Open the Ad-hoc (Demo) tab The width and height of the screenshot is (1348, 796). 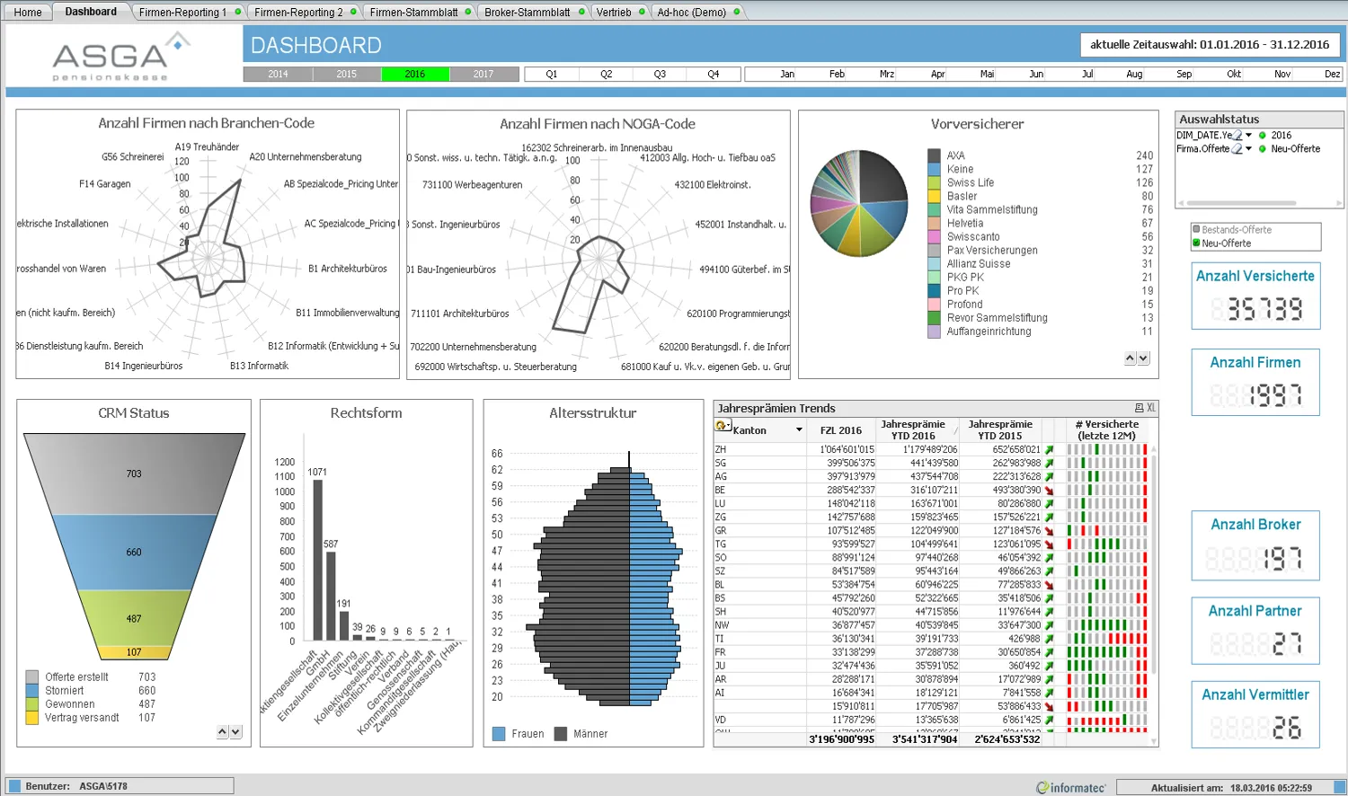click(697, 12)
